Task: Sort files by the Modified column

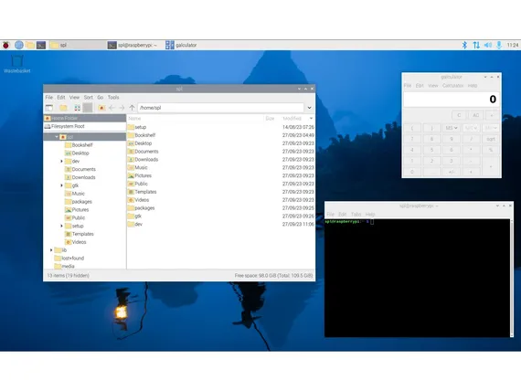Action: click(292, 118)
